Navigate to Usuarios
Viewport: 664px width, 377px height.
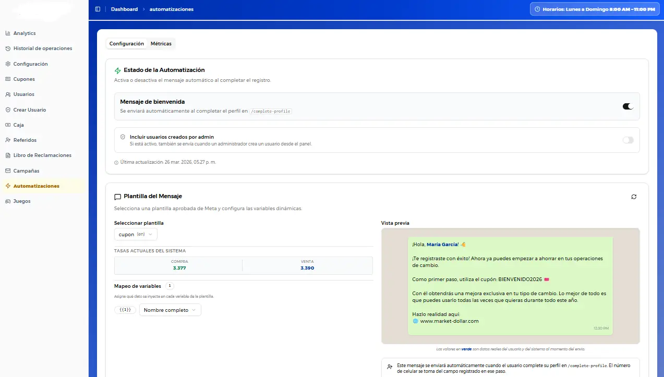pos(44,94)
